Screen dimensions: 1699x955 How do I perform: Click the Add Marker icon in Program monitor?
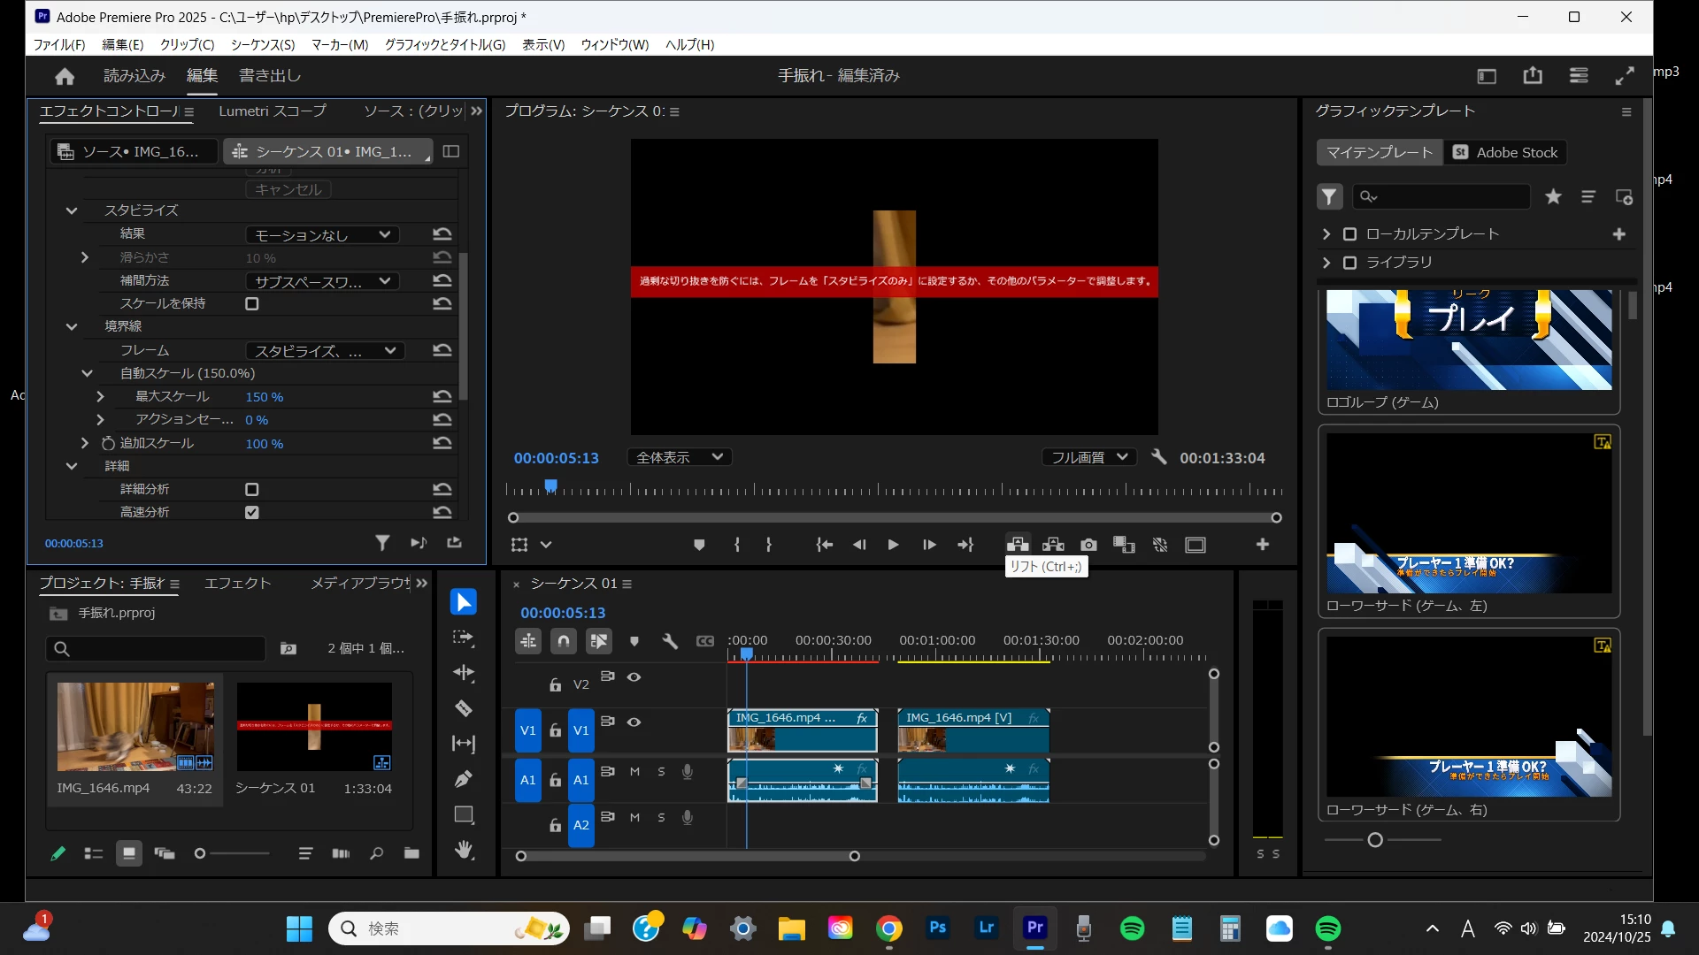699,545
